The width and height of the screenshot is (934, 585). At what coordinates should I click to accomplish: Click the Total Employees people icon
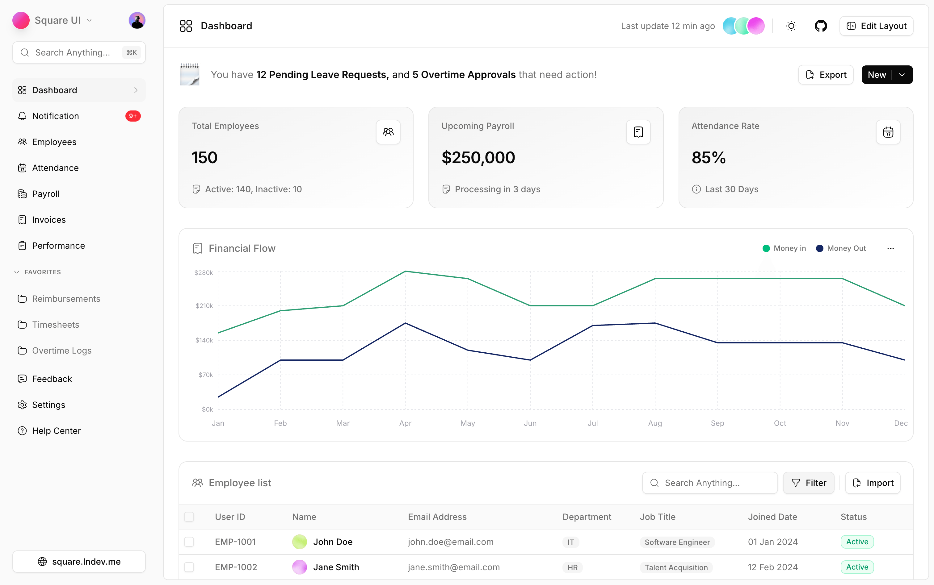[x=388, y=132]
